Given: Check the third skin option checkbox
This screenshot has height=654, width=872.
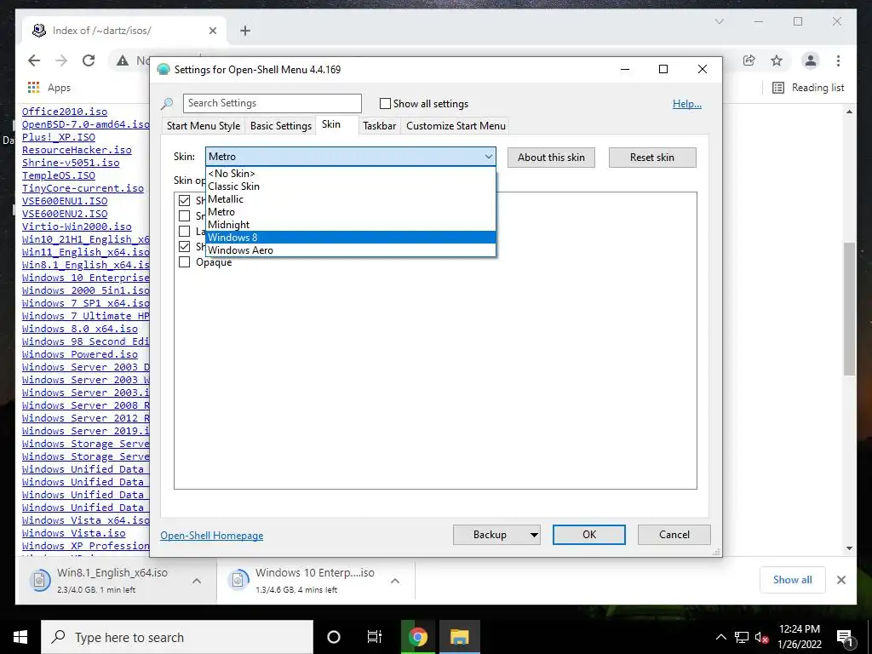Looking at the screenshot, I should tap(184, 231).
